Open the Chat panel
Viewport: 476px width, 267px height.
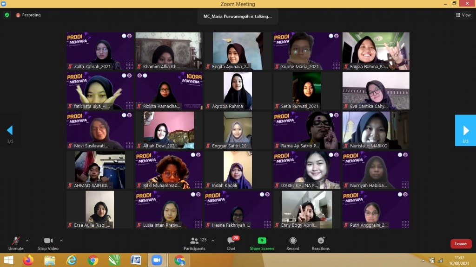pos(231,243)
